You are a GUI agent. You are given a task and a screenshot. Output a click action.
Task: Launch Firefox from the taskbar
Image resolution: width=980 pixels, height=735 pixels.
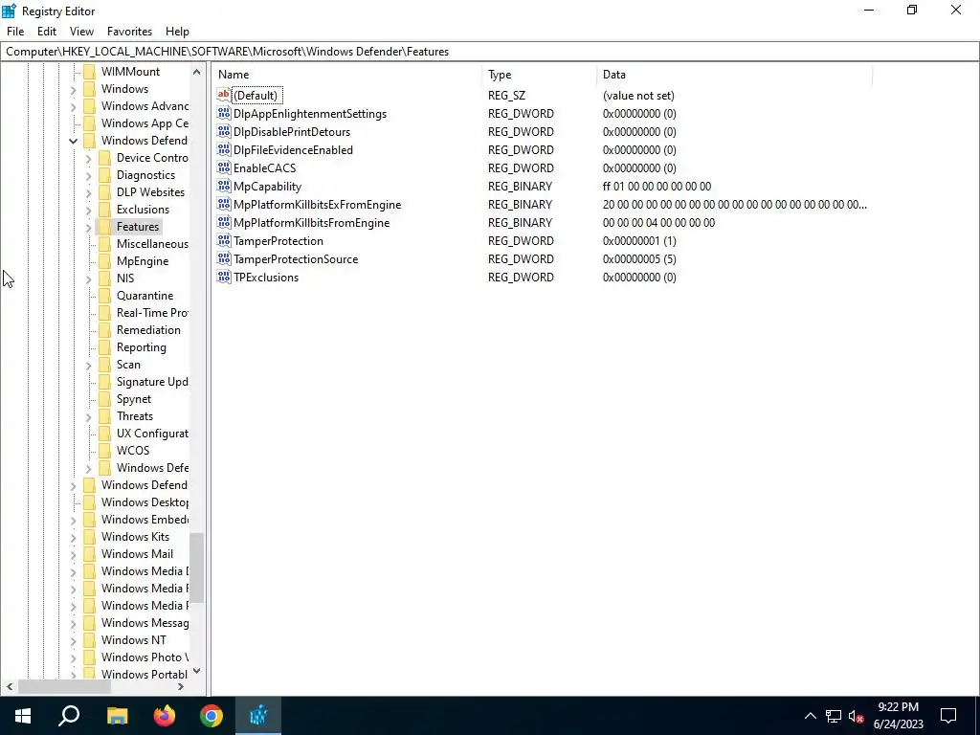click(165, 716)
